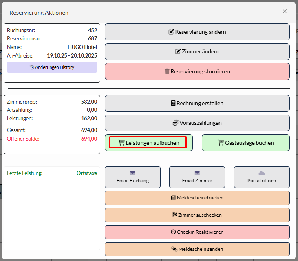Screen dimensions: 298x261
Task: Click the cart icon on Gastauslage buchen
Action: [221, 143]
